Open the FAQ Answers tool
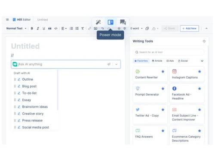Image resolution: width=215 pixels, height=161 pixels. [x=150, y=135]
